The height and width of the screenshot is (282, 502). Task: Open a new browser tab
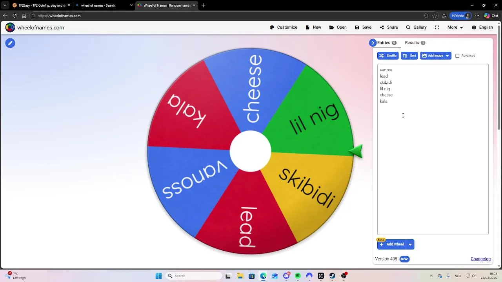point(204,5)
